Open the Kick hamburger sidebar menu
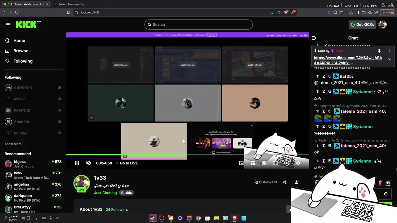The image size is (397, 223). [x=8, y=24]
